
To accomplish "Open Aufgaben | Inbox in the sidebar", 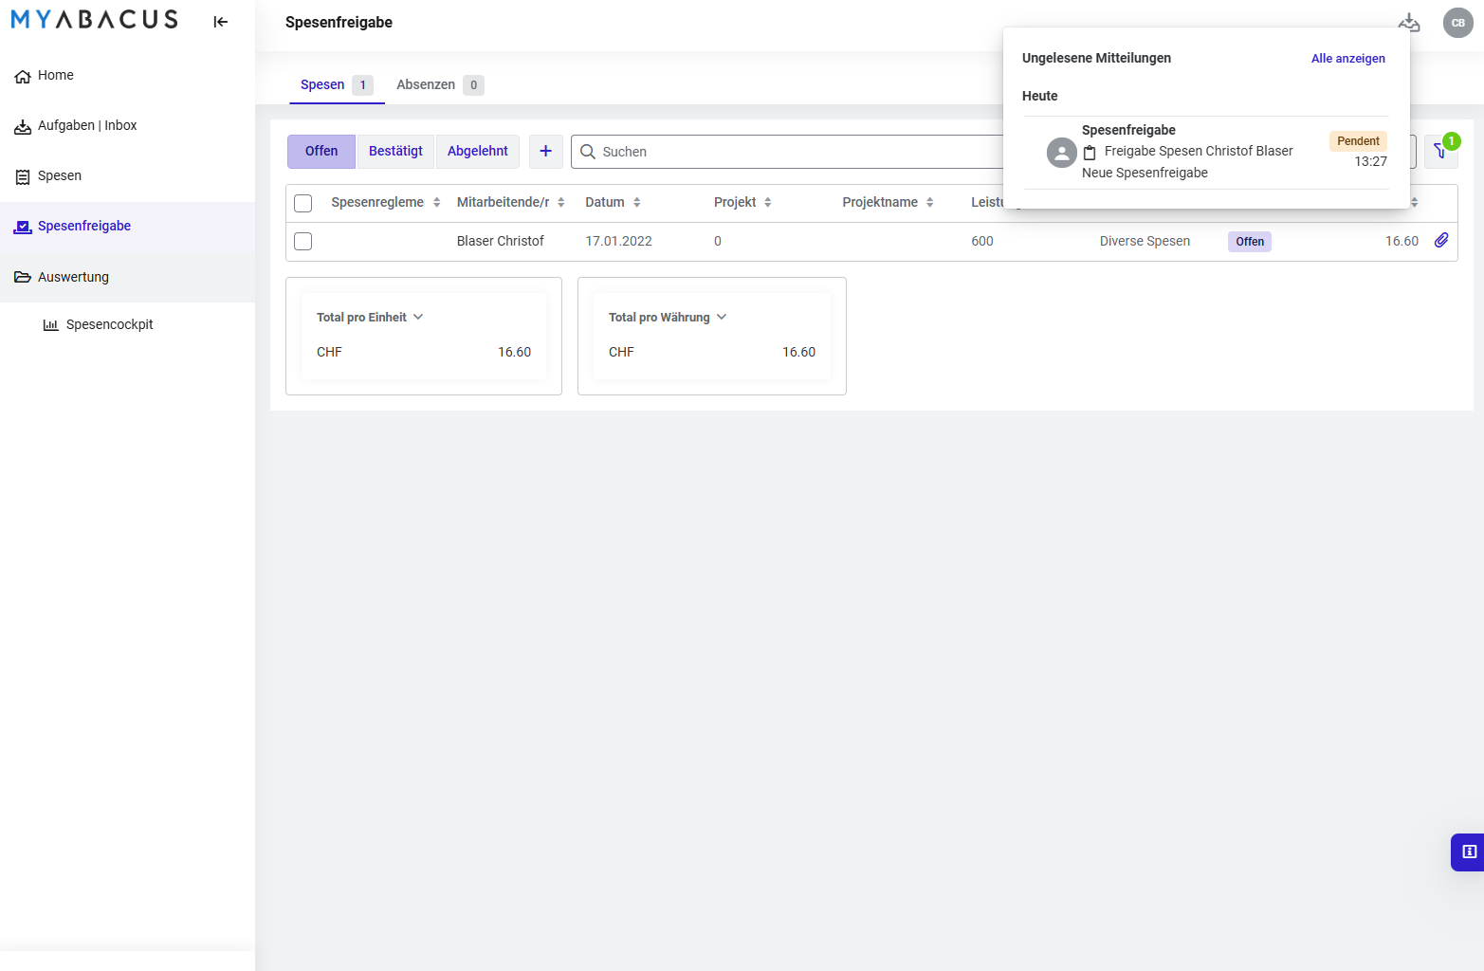I will [x=87, y=125].
